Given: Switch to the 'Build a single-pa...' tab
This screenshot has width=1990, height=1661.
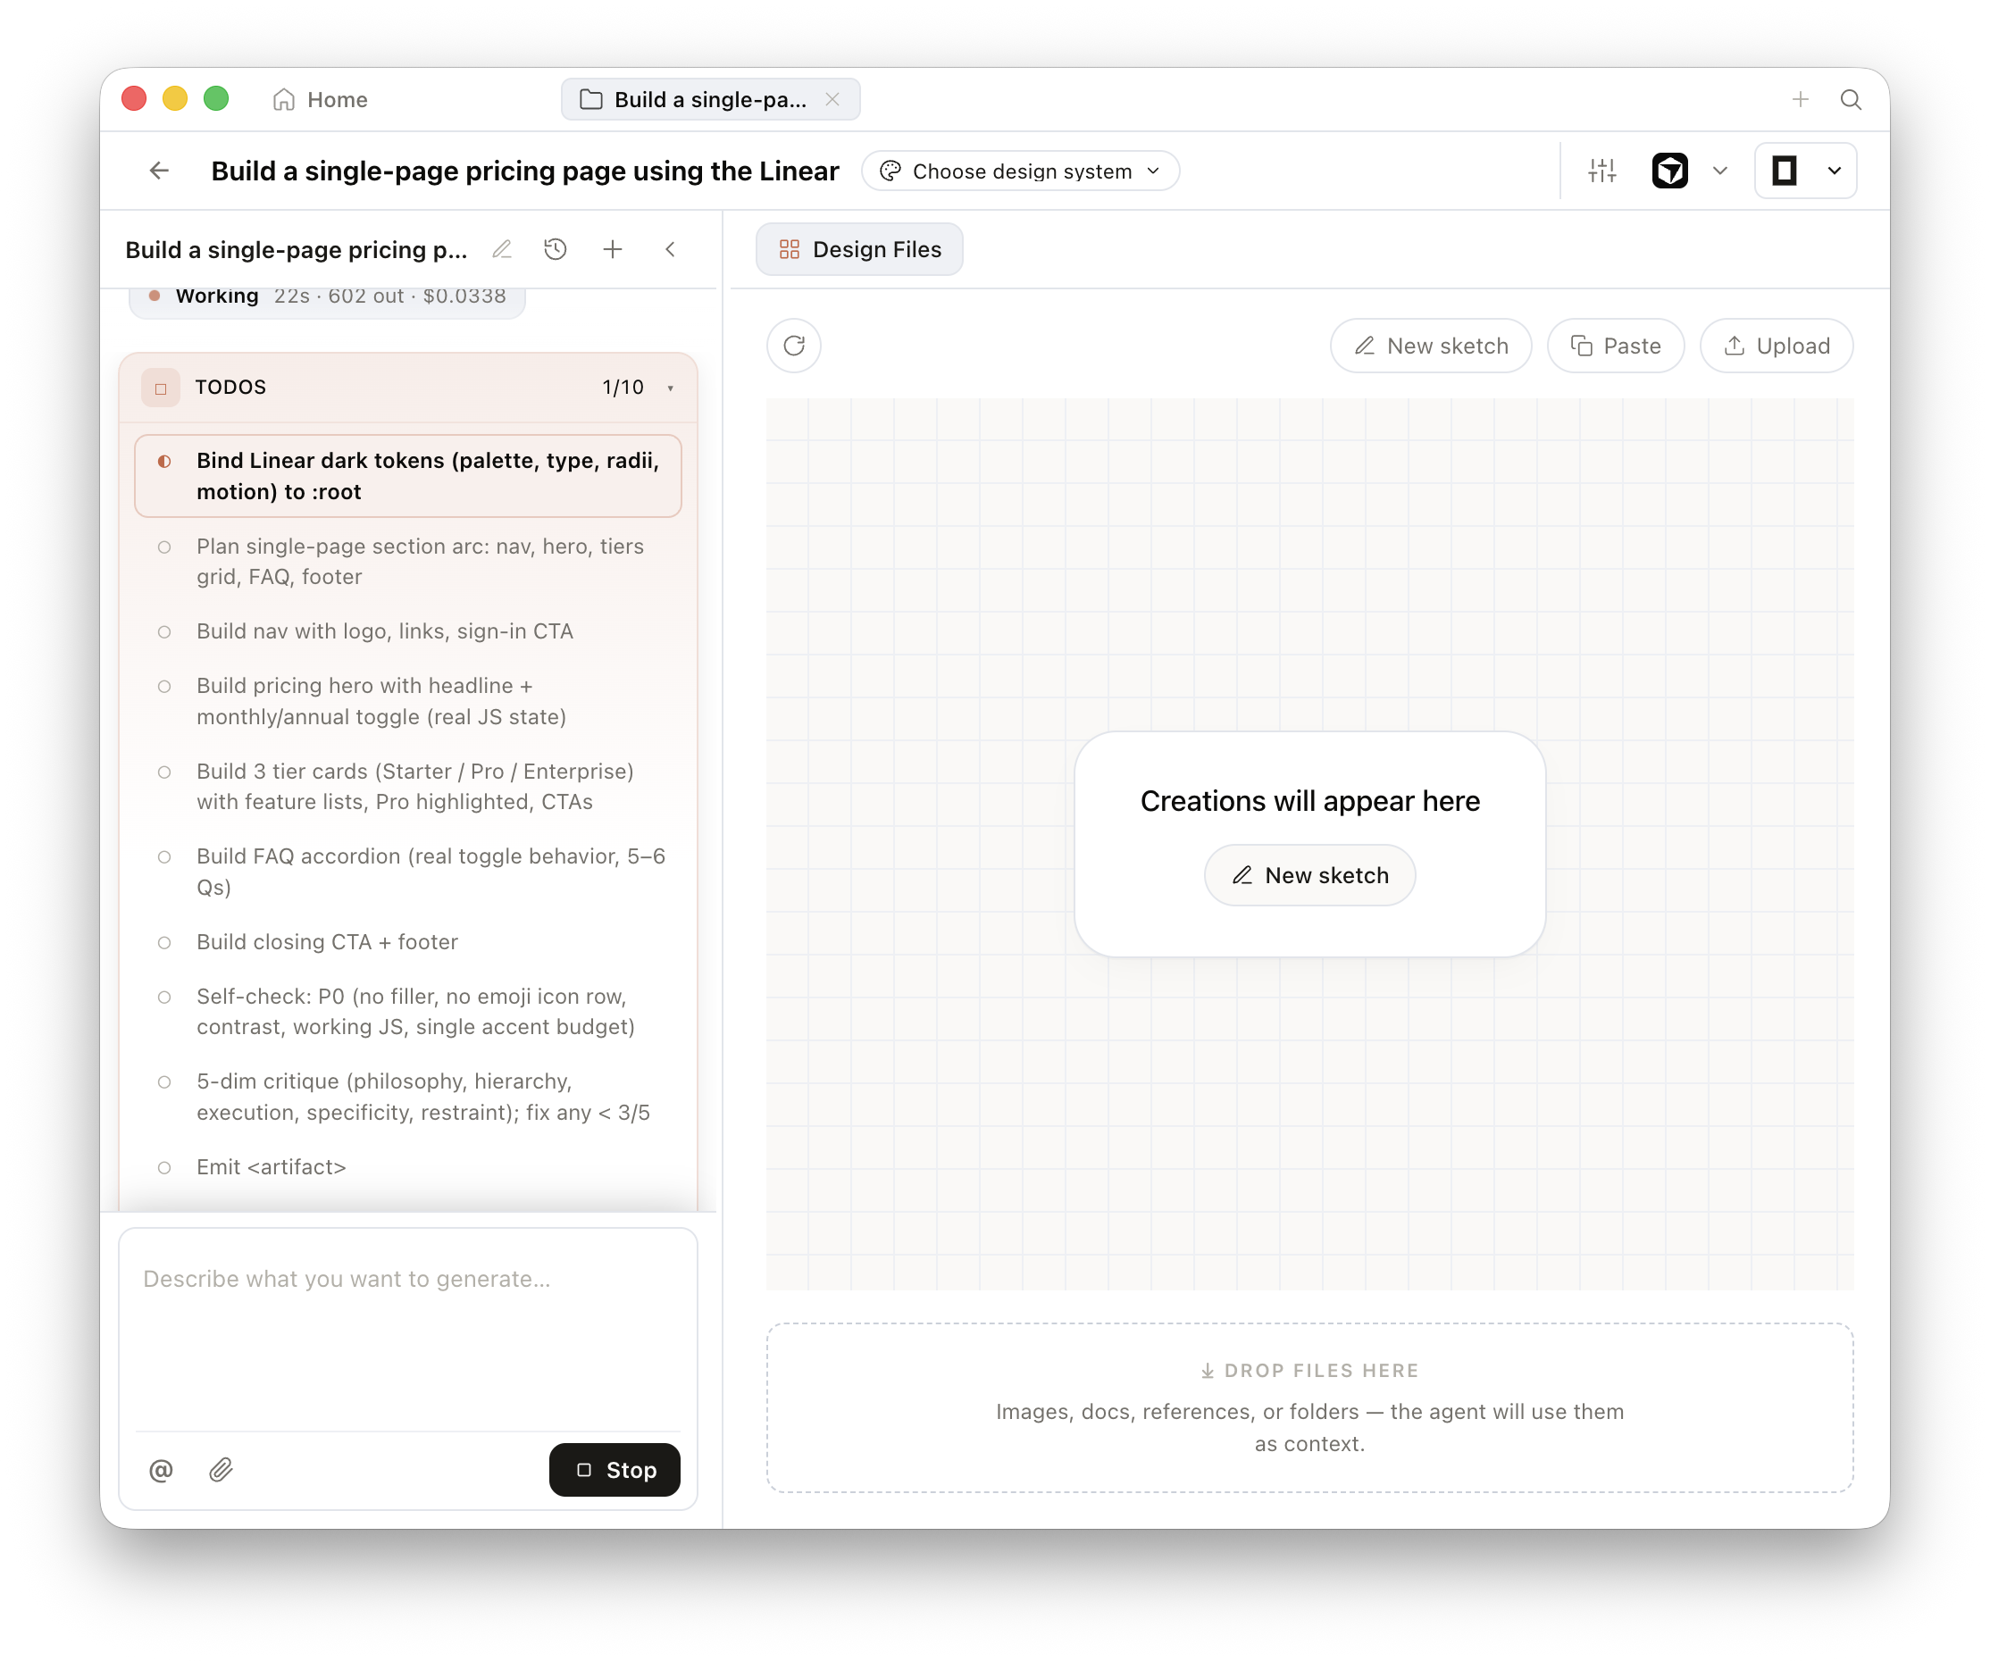Looking at the screenshot, I should point(710,99).
